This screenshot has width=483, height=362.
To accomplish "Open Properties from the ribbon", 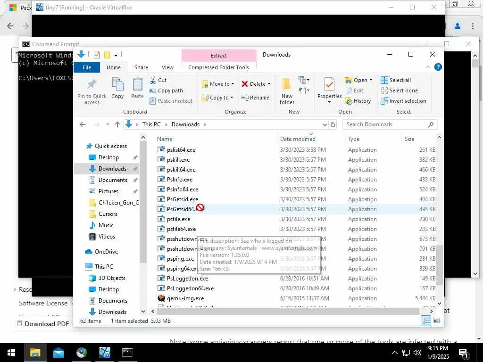I will click(x=329, y=90).
